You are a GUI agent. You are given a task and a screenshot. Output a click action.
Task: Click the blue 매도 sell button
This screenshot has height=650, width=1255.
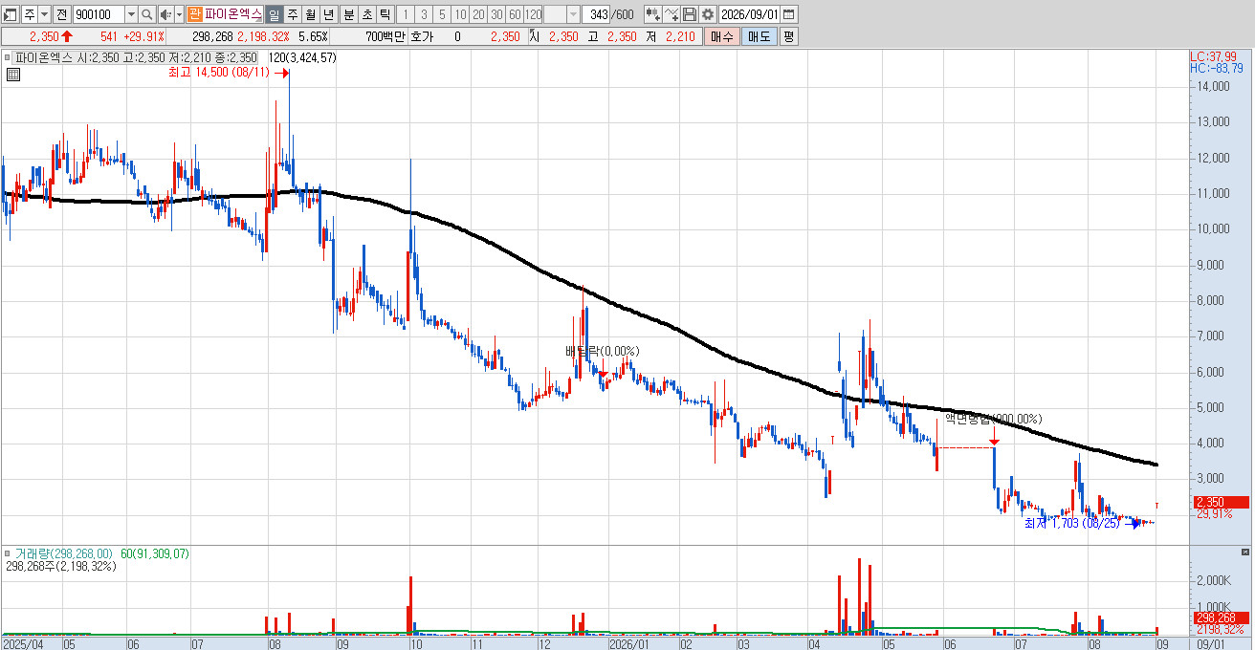[x=758, y=36]
